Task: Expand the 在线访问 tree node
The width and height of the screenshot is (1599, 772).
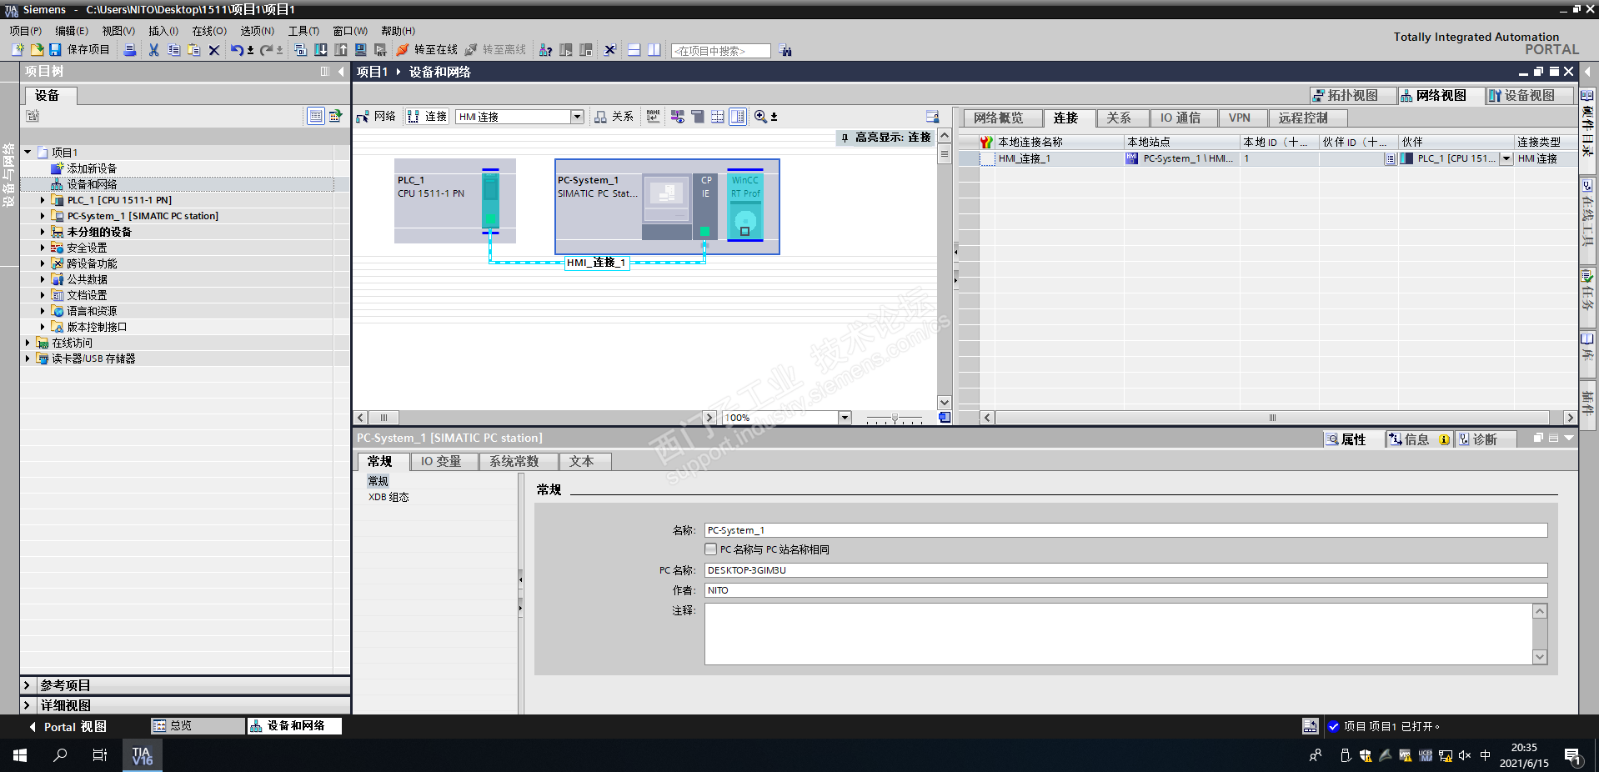Action: [x=28, y=343]
